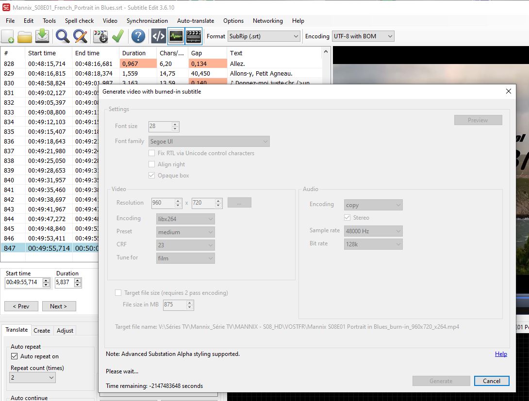
Task: Open the File menu
Action: tap(10, 20)
